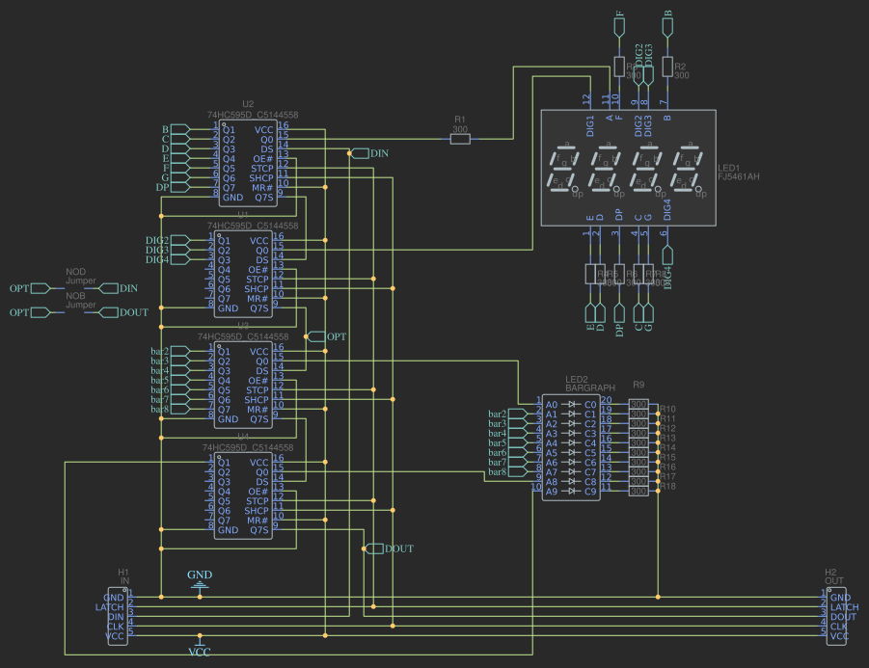869x668 pixels.
Task: Click the DOUT pin label on H2
Action: (843, 617)
